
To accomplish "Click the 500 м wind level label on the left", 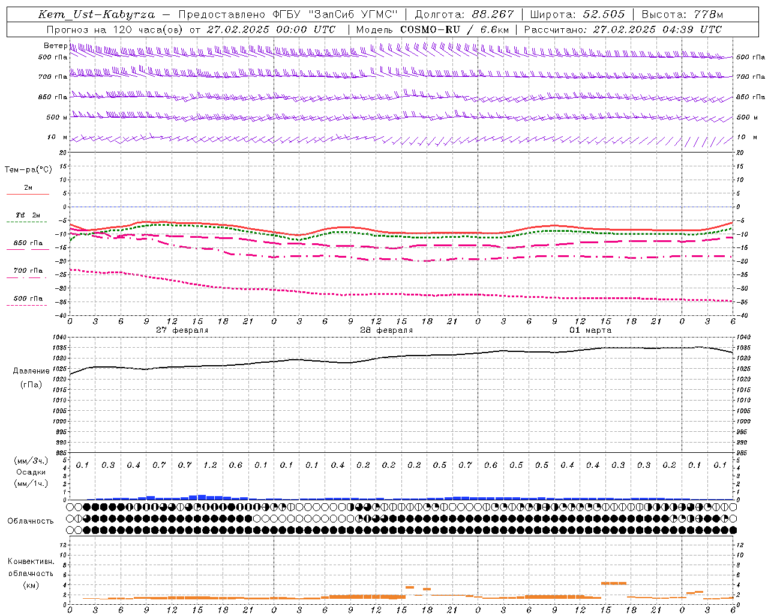I will [57, 117].
